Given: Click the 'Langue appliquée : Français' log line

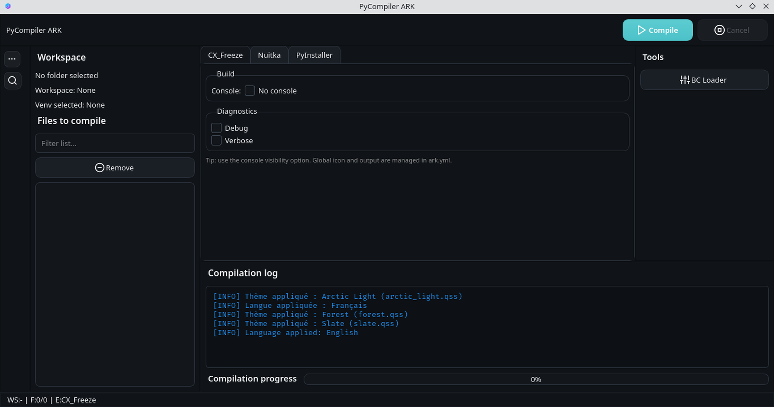Looking at the screenshot, I should [x=290, y=306].
